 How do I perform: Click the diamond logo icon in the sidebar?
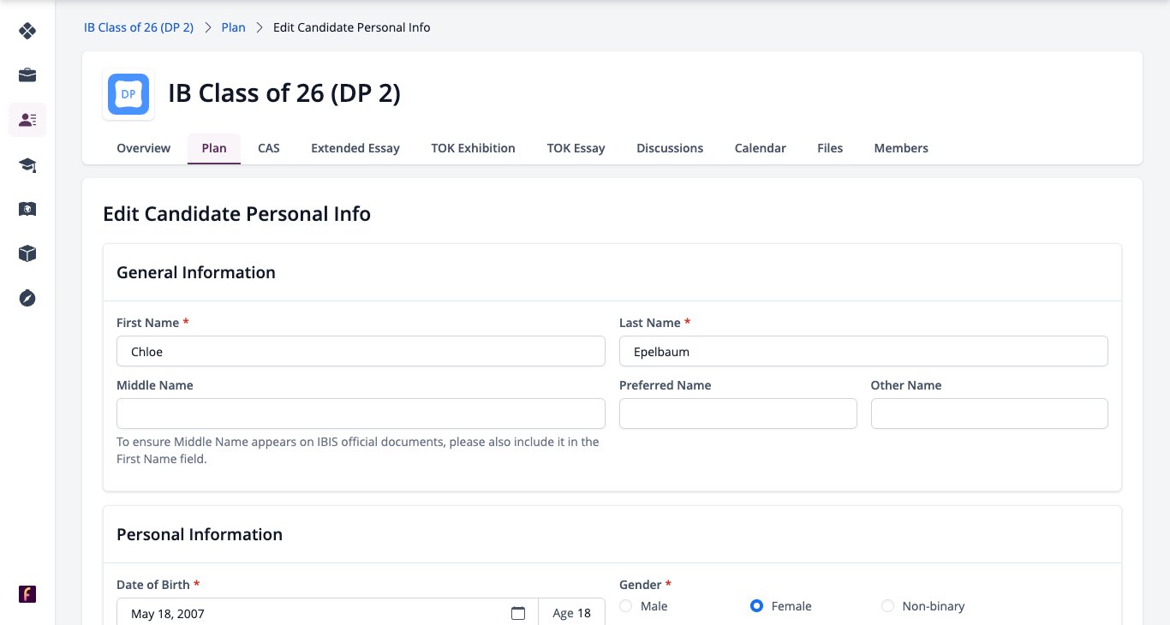27,31
